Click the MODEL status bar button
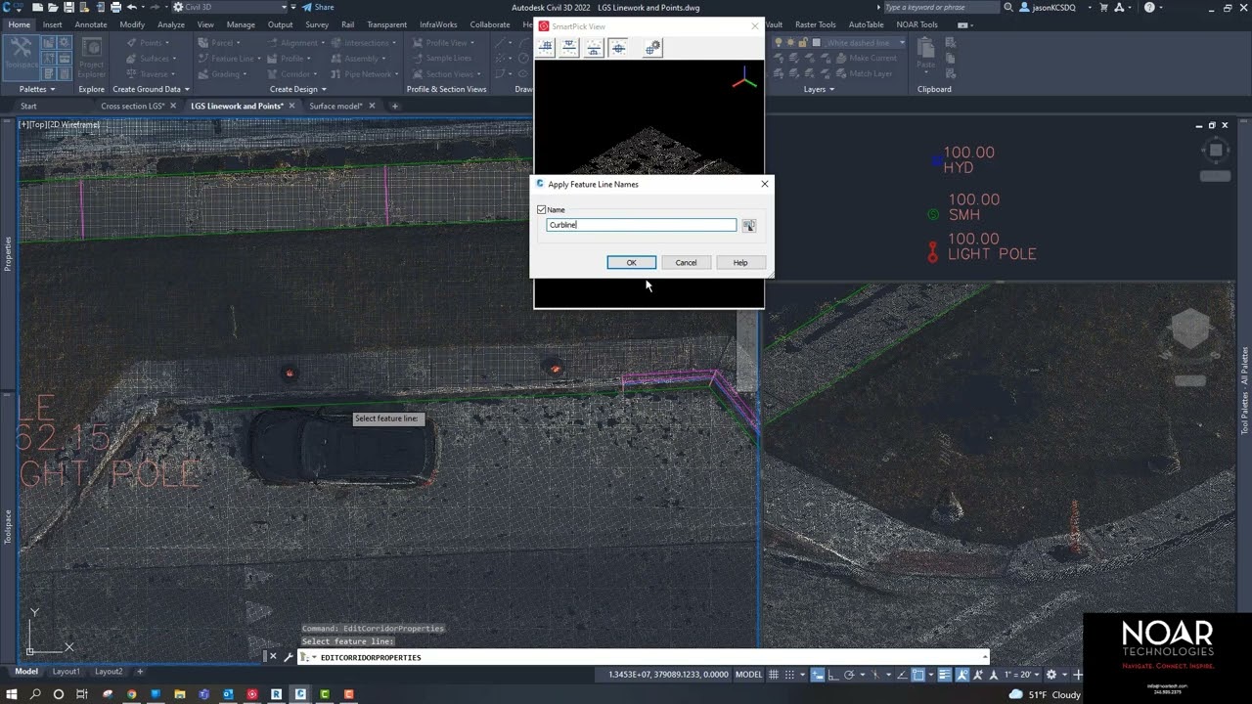This screenshot has height=704, width=1252. click(748, 675)
